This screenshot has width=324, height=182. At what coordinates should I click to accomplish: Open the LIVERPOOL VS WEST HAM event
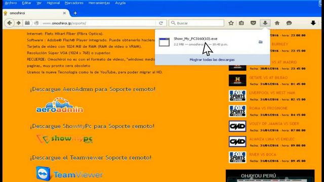[x=272, y=93]
